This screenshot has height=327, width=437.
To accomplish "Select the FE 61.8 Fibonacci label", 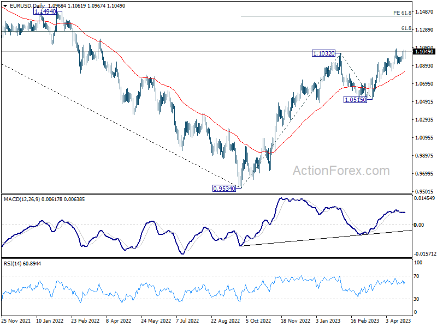I will [402, 13].
